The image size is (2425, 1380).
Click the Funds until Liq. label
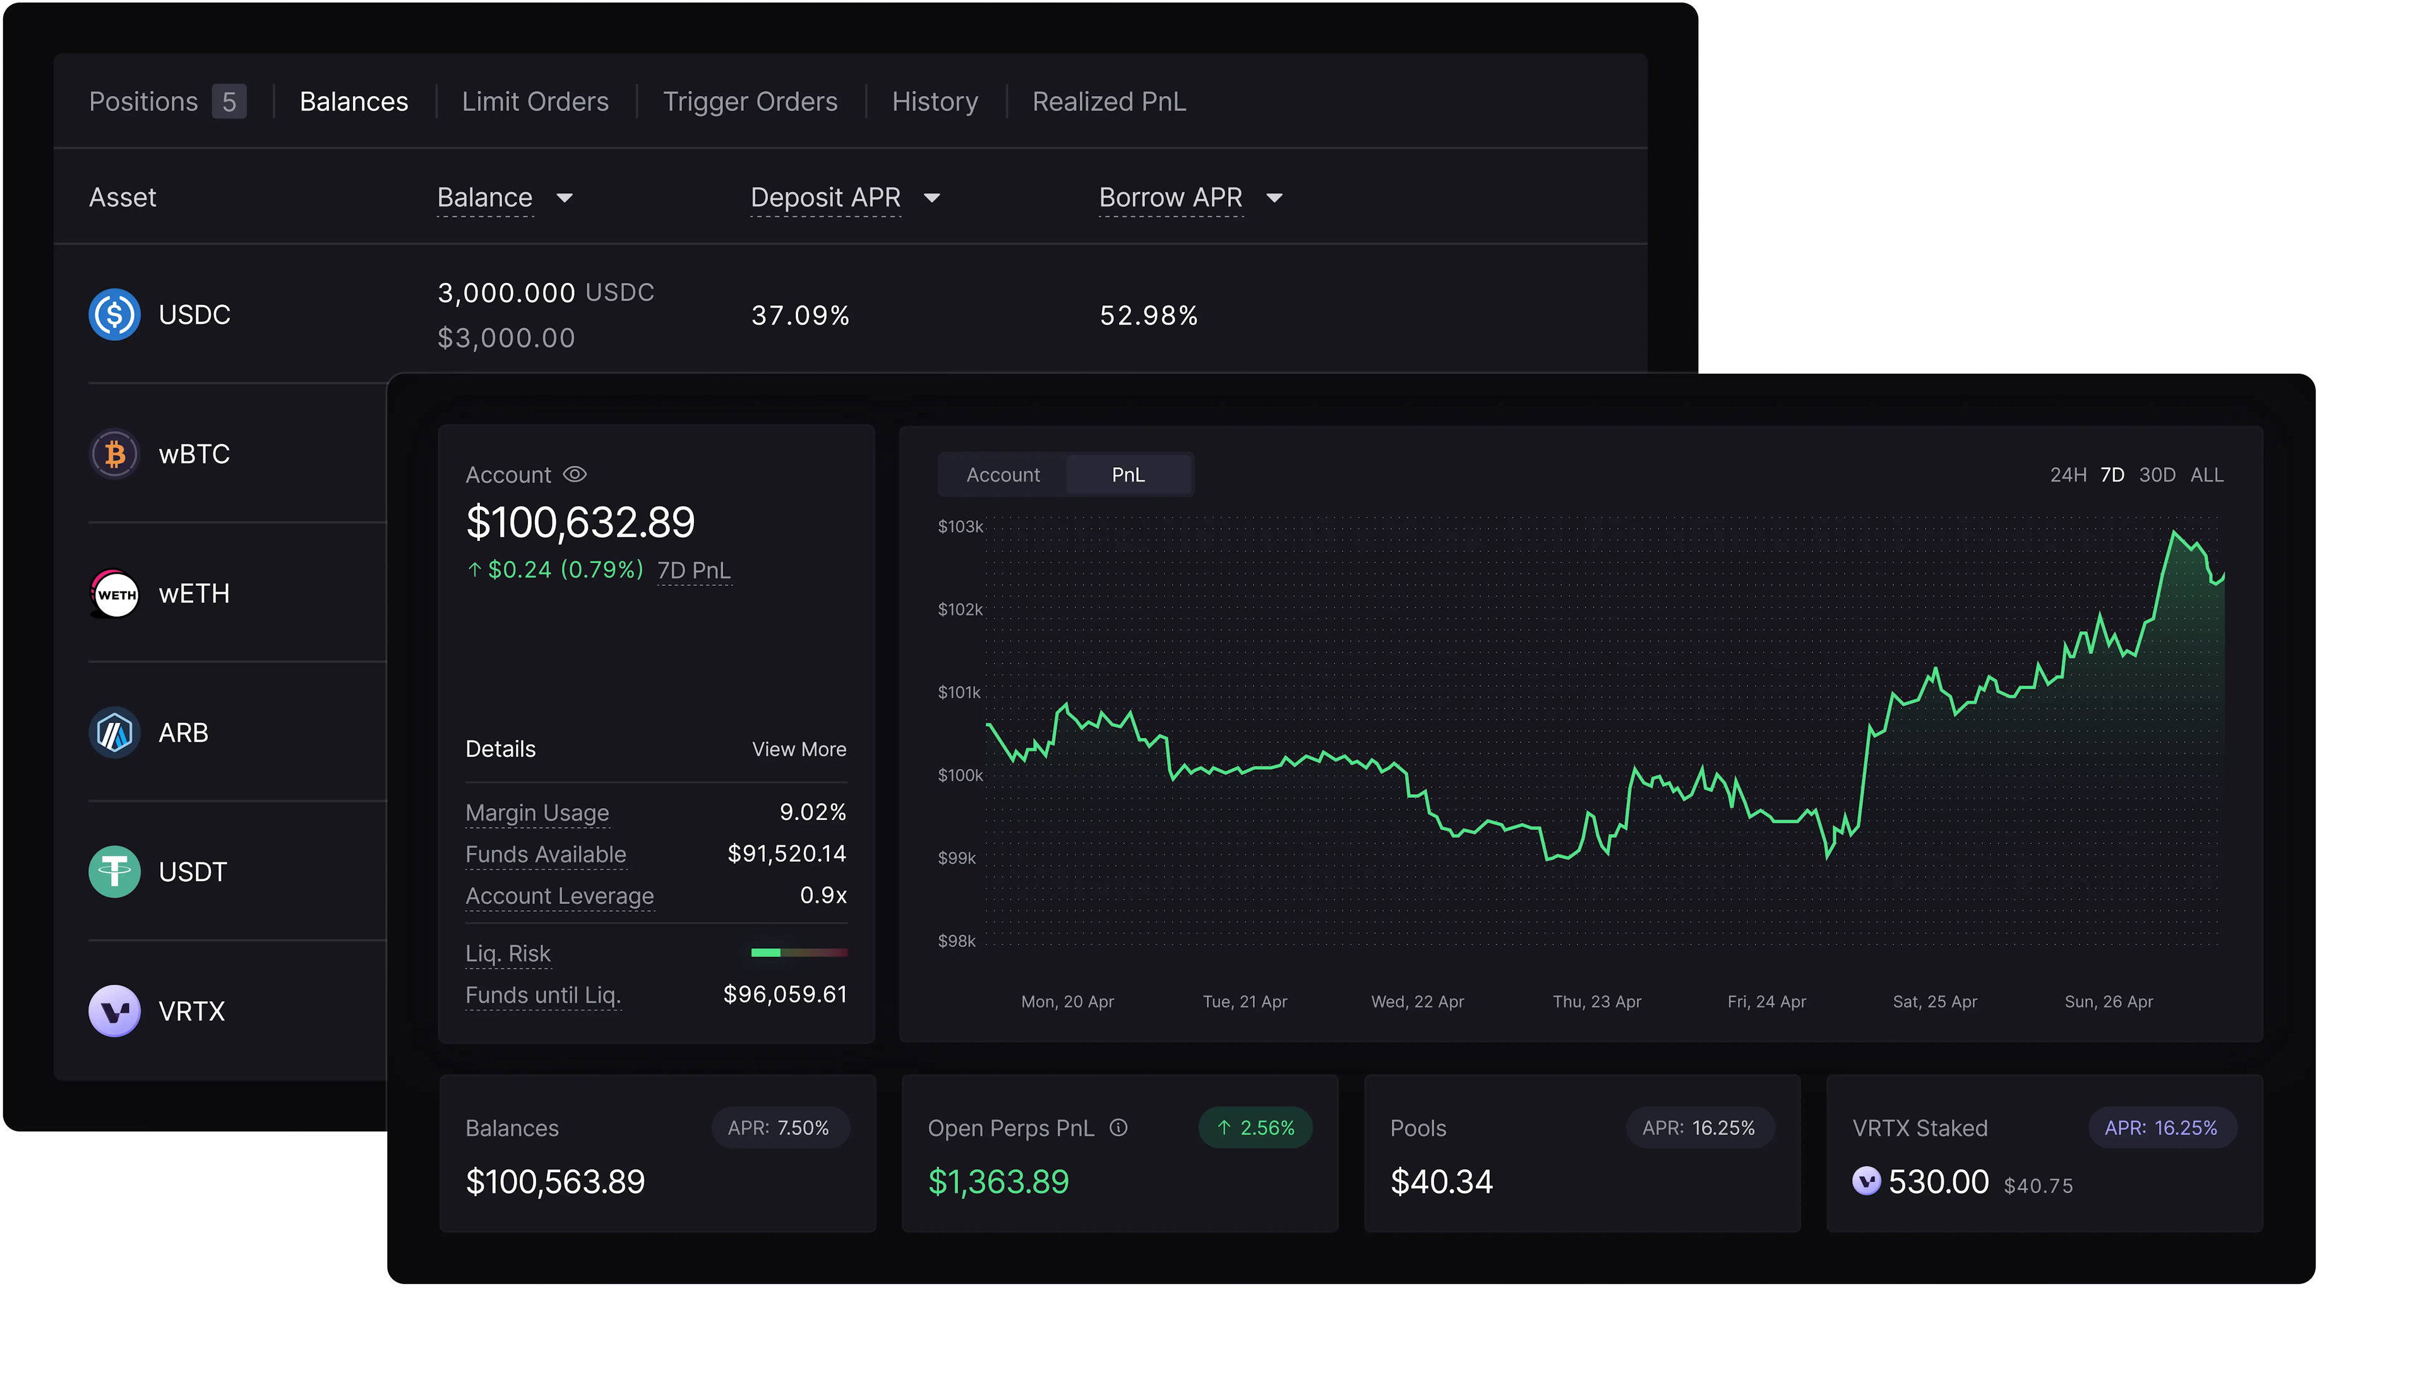(x=542, y=995)
